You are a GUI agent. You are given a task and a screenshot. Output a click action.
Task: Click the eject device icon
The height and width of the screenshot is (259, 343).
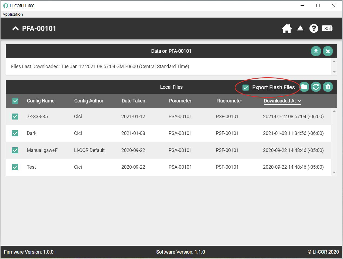300,28
